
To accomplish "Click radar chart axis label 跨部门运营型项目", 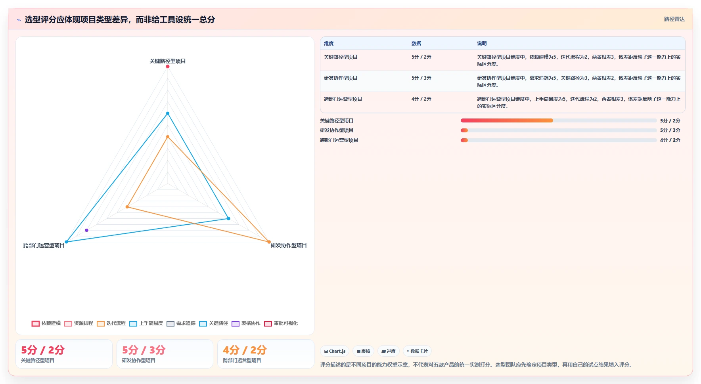I will 44,245.
